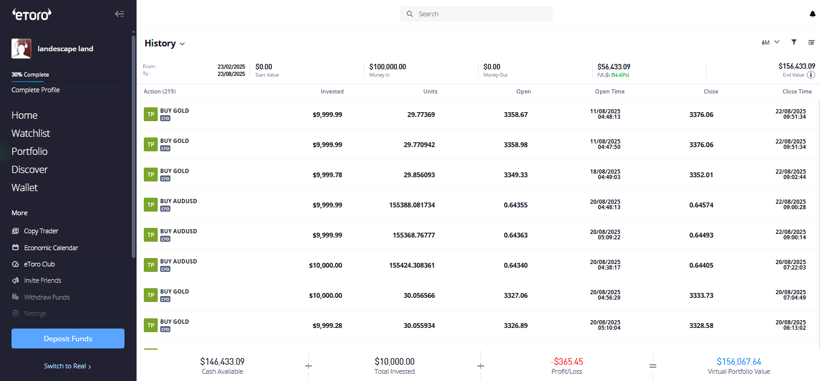Click the Copy Trader sidebar icon
The height and width of the screenshot is (381, 820).
click(x=16, y=231)
